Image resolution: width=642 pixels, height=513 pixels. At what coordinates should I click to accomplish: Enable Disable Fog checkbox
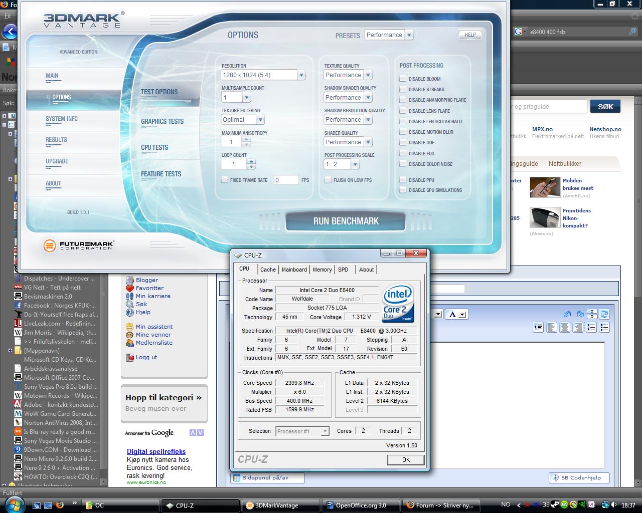pyautogui.click(x=403, y=153)
